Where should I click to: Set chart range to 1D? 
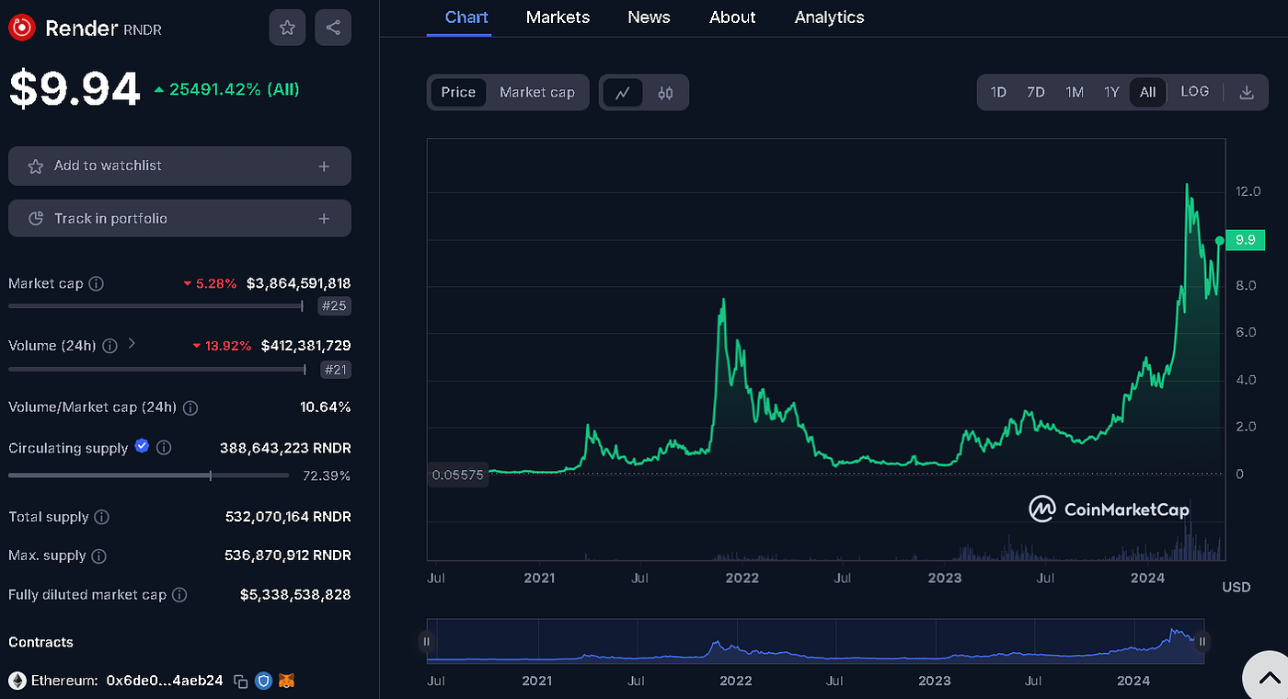tap(998, 92)
